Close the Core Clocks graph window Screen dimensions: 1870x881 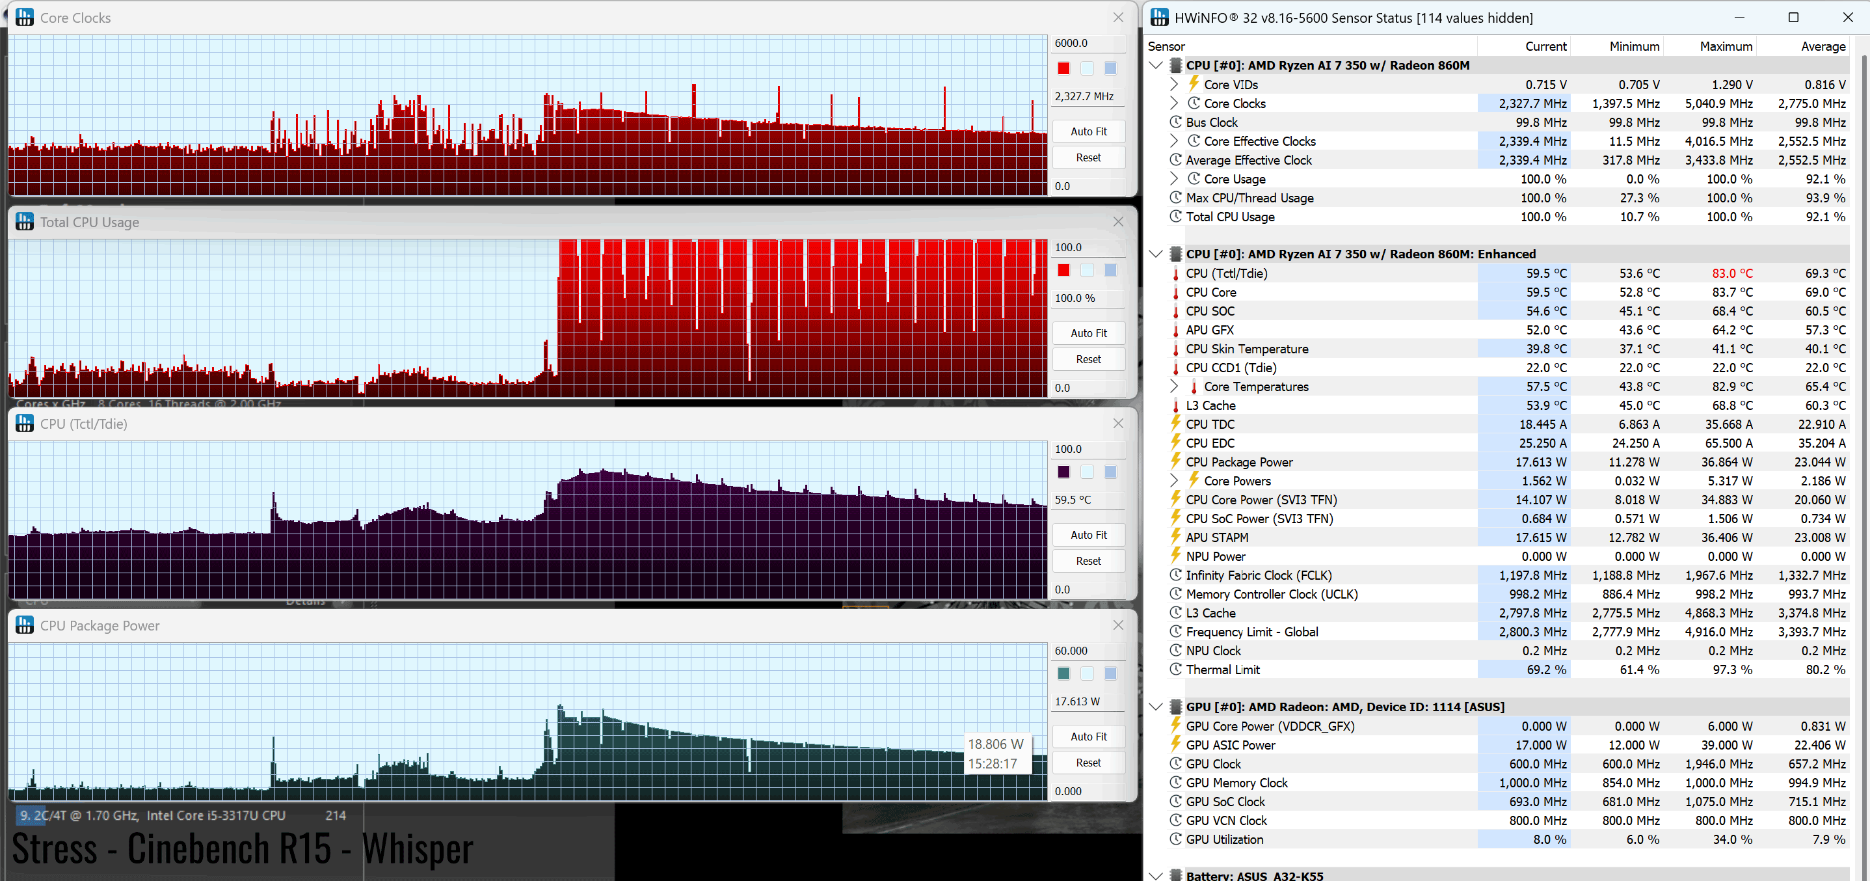point(1118,18)
